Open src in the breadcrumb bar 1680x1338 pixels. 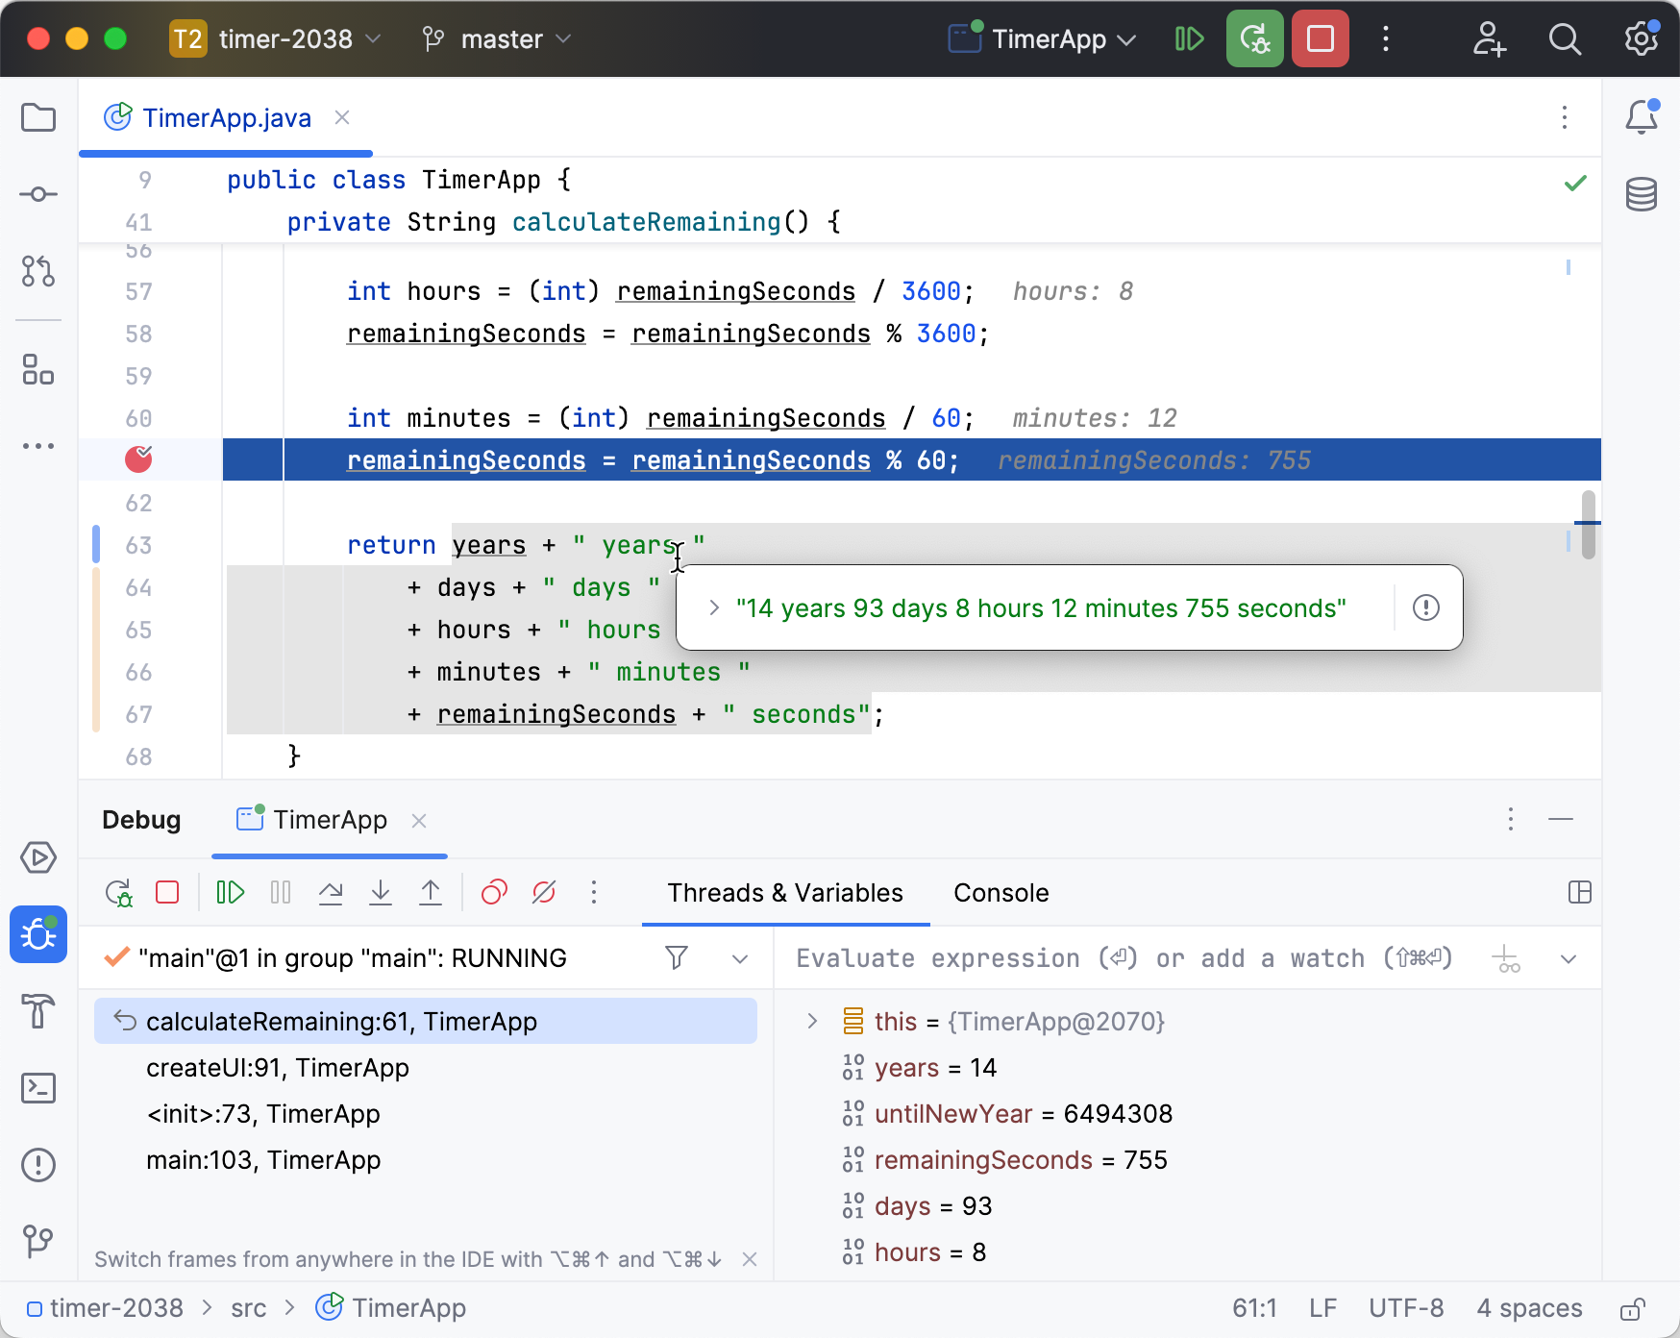pos(248,1307)
